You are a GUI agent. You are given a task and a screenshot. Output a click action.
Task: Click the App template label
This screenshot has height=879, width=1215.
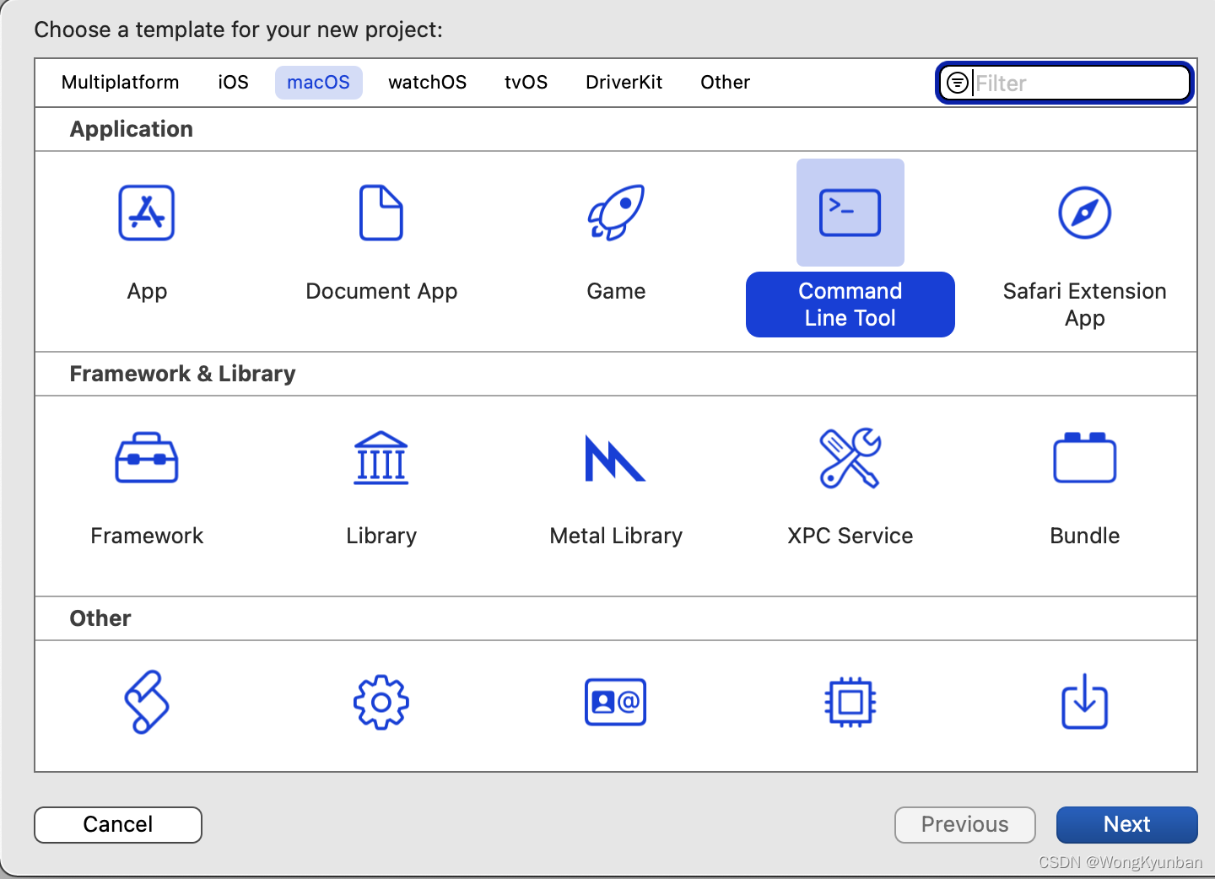tap(147, 291)
